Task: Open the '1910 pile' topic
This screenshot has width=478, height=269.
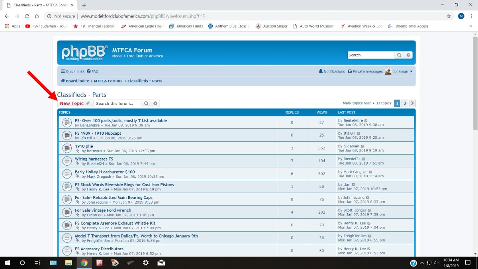Action: click(x=84, y=146)
